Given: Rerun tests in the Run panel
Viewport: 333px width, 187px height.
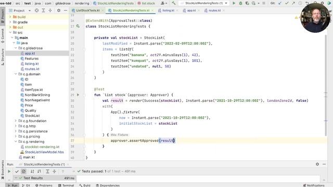Looking at the screenshot, I should 9,171.
